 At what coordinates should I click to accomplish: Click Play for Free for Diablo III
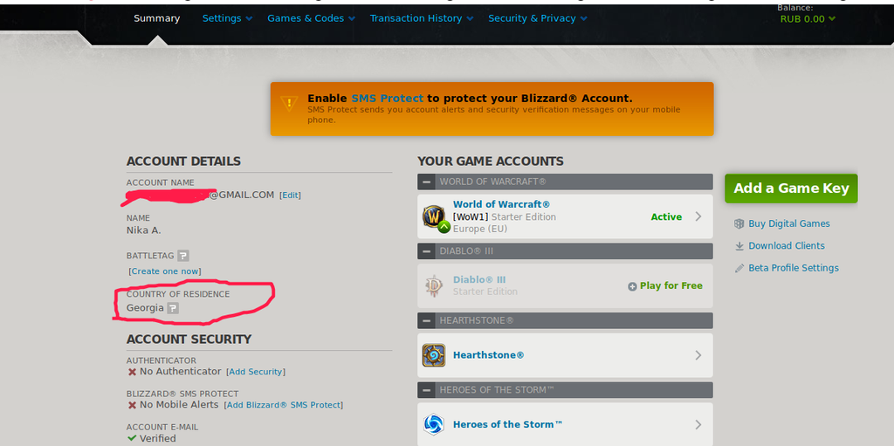(x=665, y=285)
